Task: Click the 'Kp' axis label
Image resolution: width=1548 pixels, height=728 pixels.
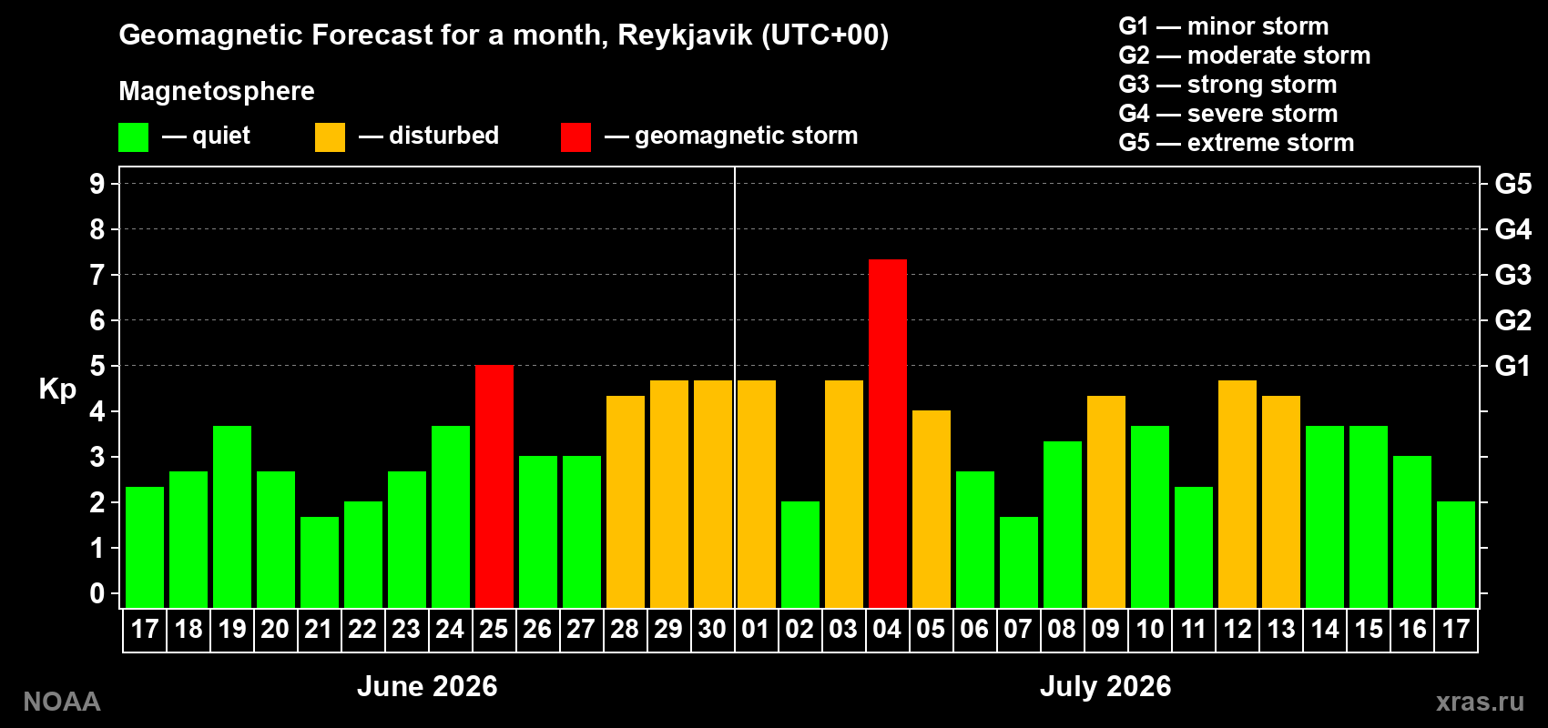Action: [57, 389]
